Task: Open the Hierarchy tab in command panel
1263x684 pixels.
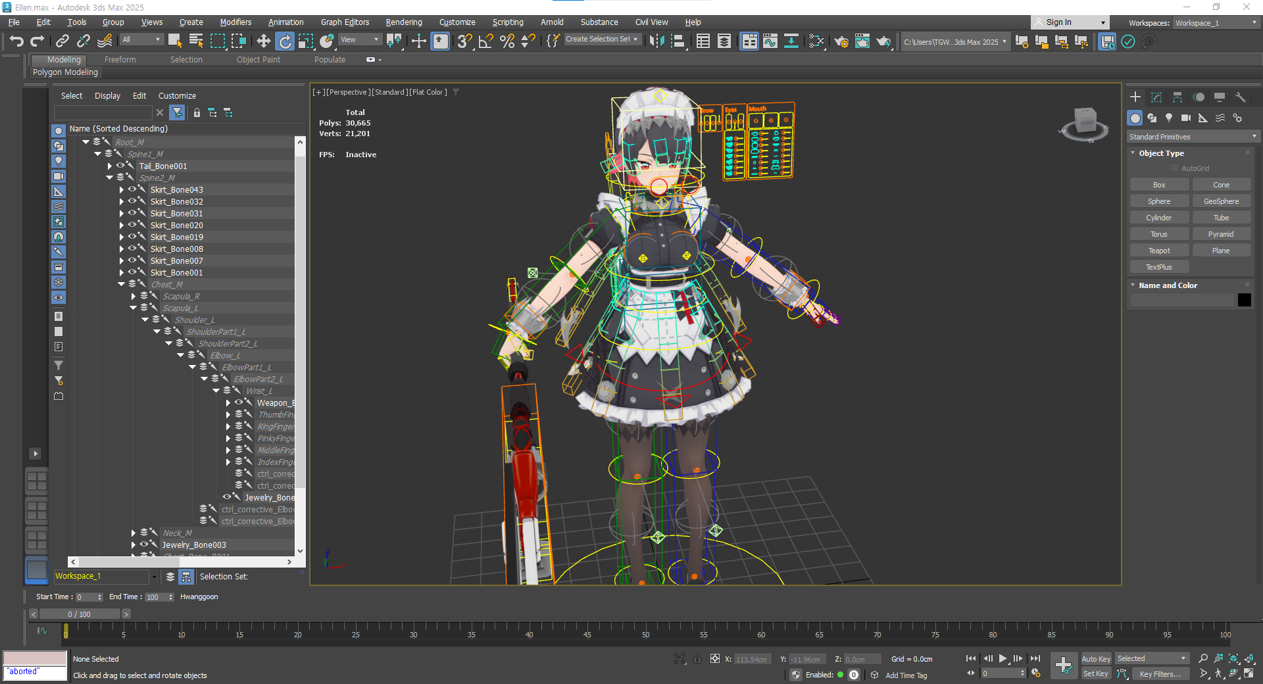Action: tap(1177, 97)
